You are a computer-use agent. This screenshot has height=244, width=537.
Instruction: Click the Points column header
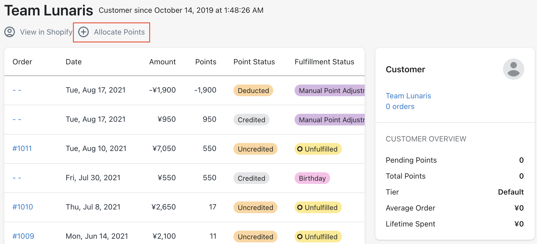[205, 62]
